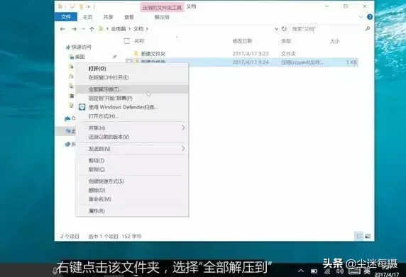Expand the ribbon with the chevron
The width and height of the screenshot is (406, 277).
pos(361,17)
